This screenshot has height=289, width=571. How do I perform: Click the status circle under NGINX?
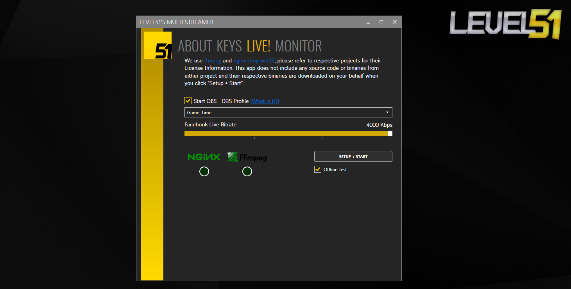[x=204, y=171]
